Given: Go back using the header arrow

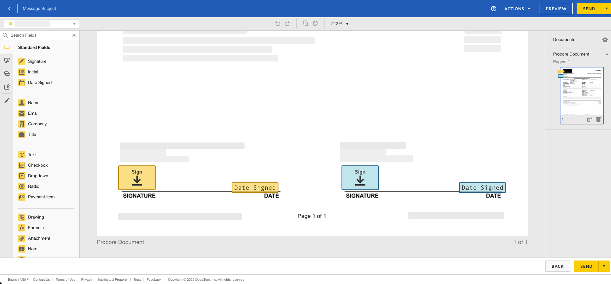Looking at the screenshot, I should (x=9, y=9).
